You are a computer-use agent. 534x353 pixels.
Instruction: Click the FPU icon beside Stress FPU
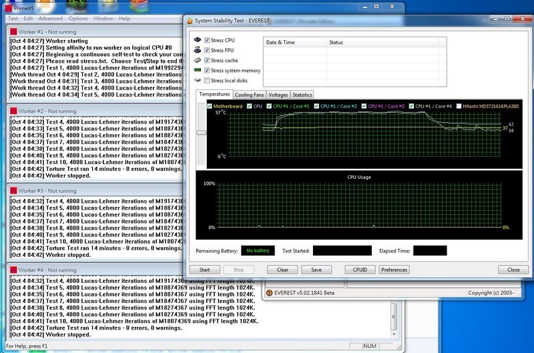click(198, 49)
